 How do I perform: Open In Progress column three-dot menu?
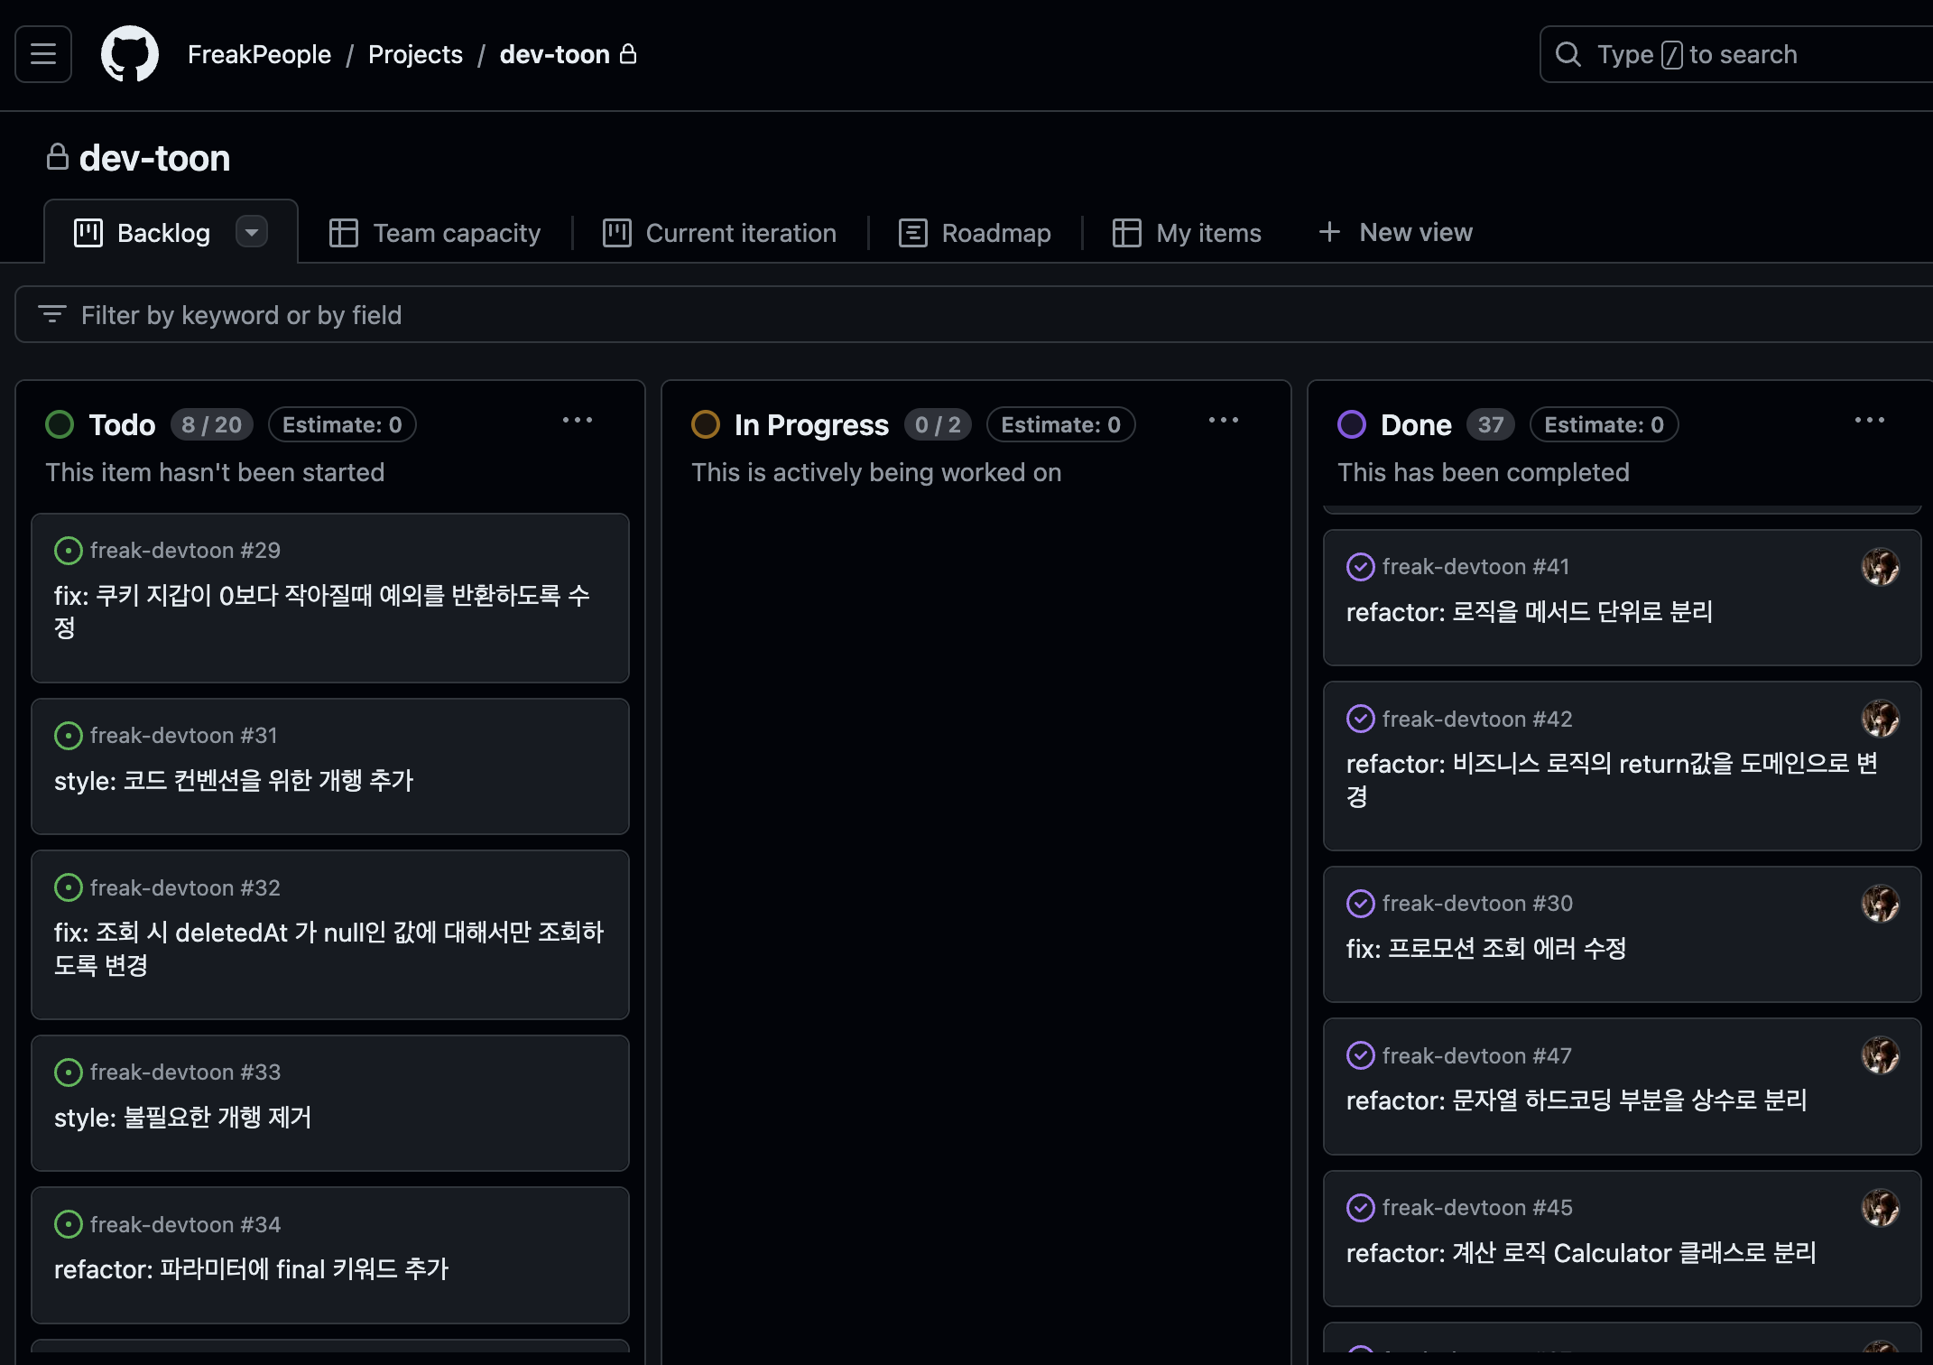[x=1224, y=421]
